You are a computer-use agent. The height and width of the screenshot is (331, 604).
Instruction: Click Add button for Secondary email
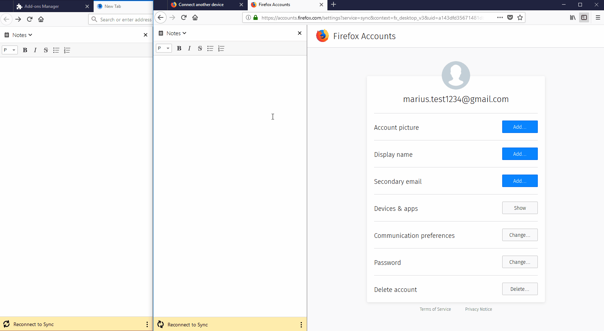[520, 181]
